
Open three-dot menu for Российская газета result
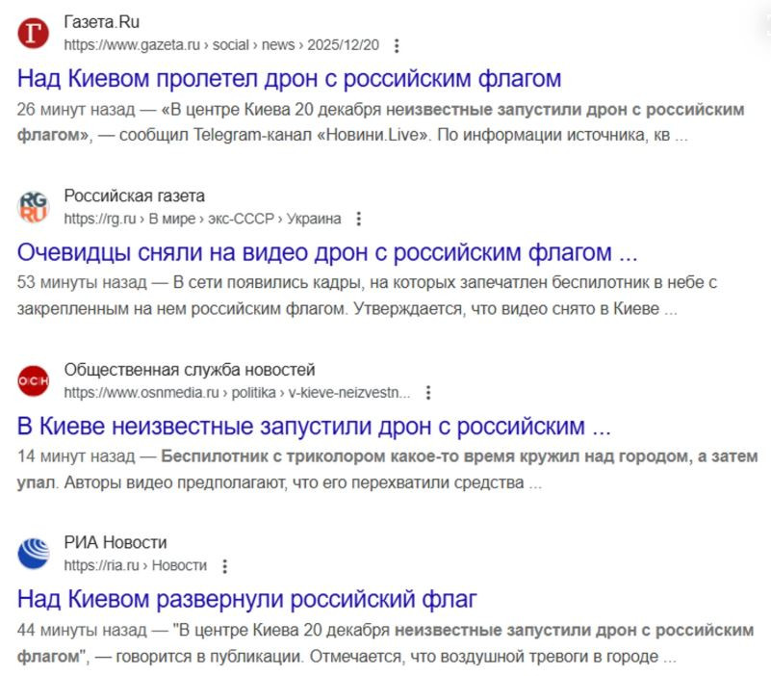tap(359, 219)
